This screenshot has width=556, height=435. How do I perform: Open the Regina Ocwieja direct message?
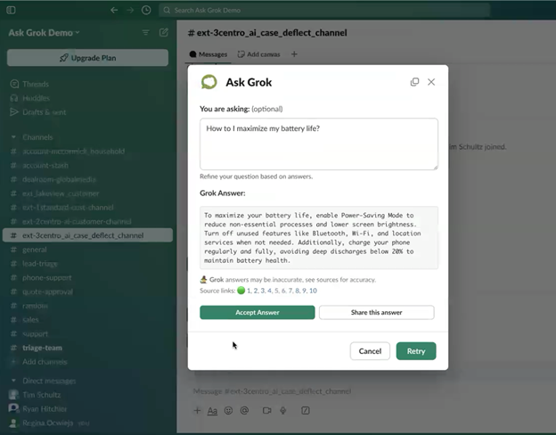click(48, 423)
